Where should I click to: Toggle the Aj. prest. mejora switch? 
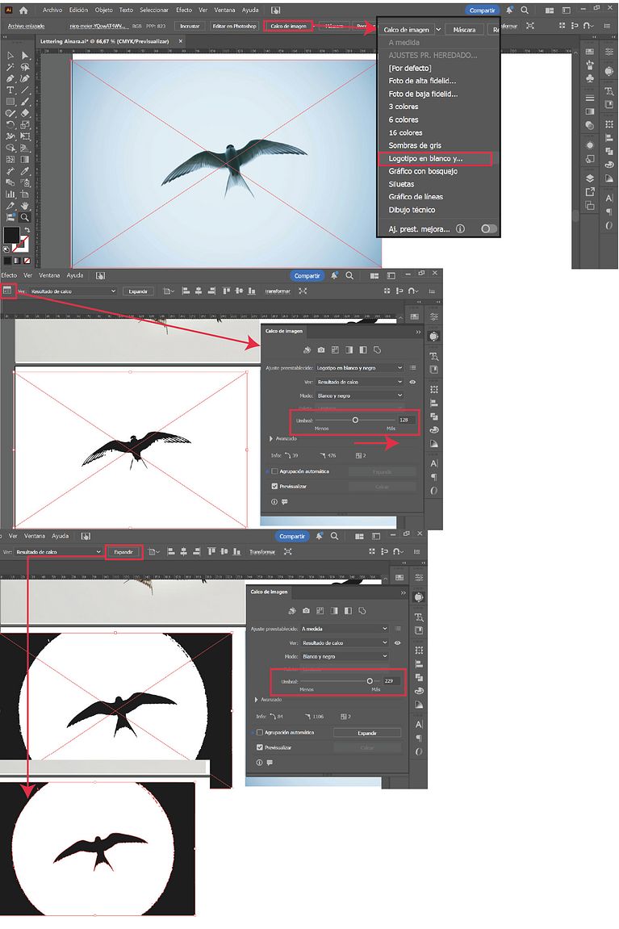point(488,229)
